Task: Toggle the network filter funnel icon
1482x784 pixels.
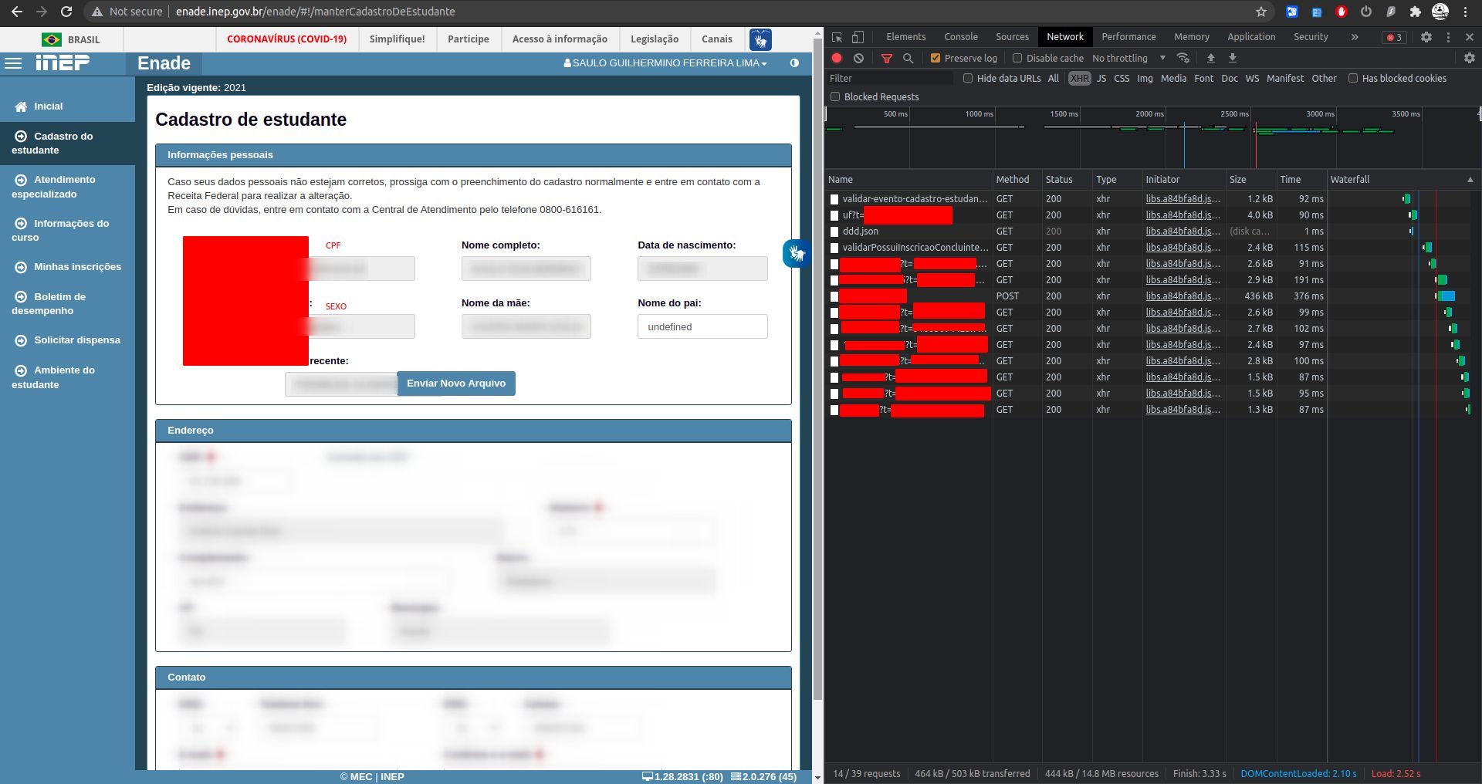Action: coord(887,58)
